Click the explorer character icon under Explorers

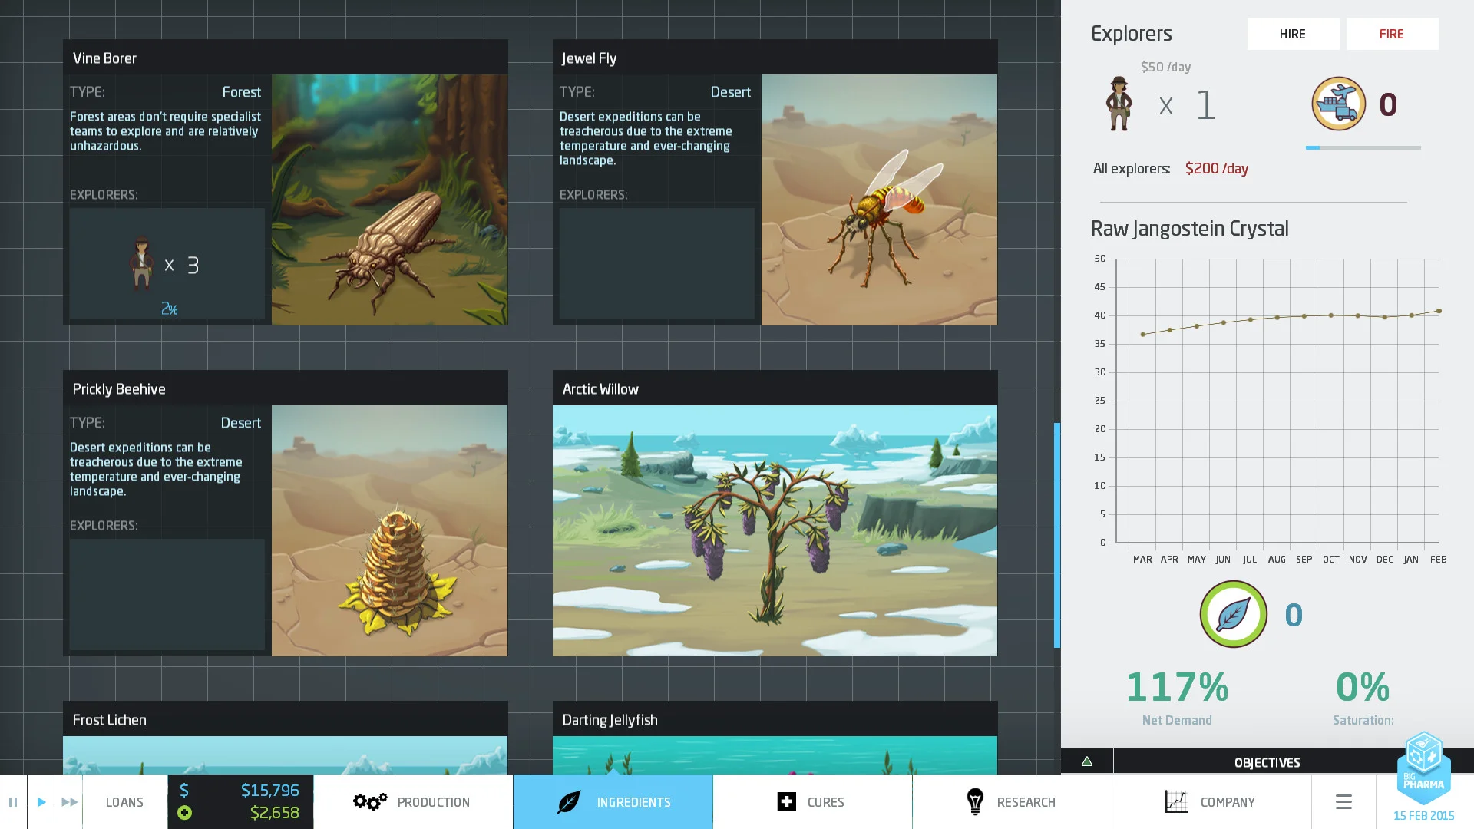tap(1118, 104)
